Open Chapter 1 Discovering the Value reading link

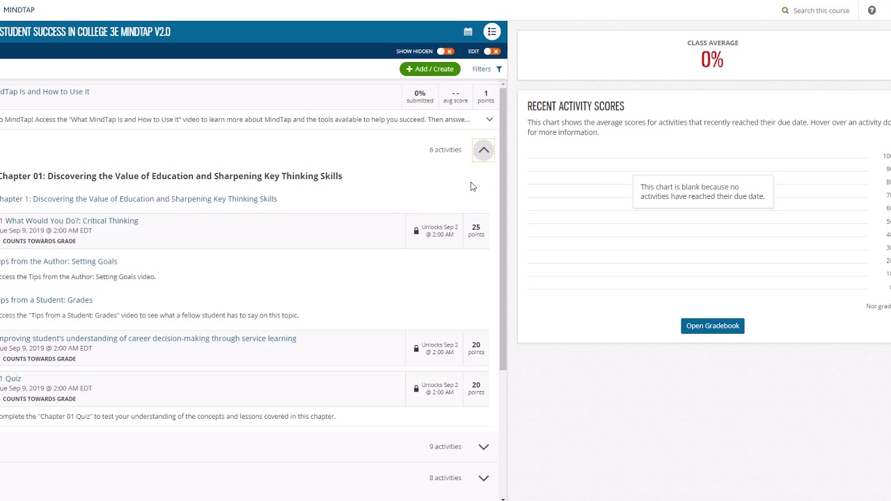(x=139, y=199)
